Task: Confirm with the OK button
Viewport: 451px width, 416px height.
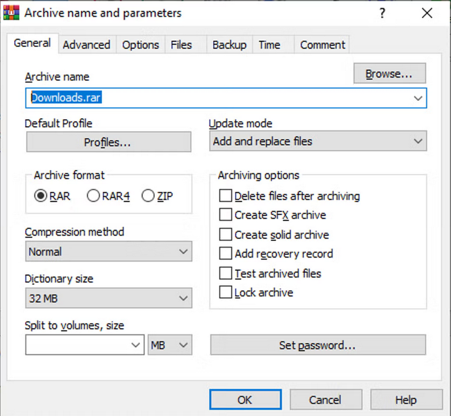Action: point(245,400)
